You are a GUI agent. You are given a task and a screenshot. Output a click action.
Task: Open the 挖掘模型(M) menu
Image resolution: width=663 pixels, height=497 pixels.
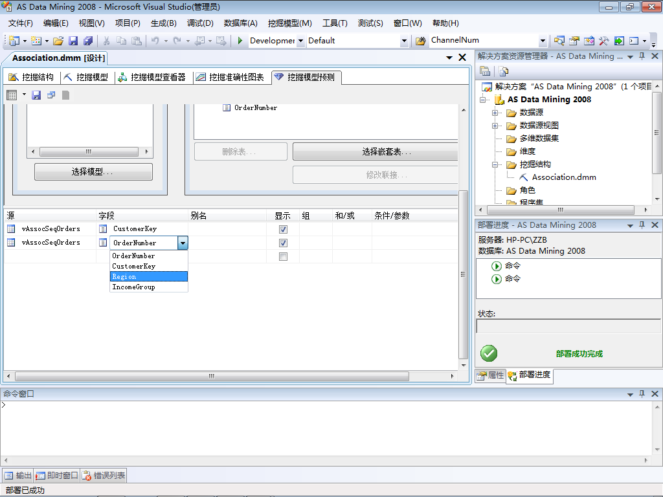coord(290,23)
